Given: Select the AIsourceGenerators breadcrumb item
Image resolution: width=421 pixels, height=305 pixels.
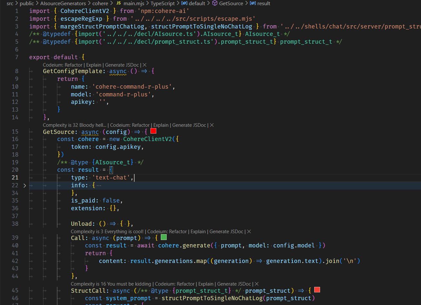Looking at the screenshot, I should (x=63, y=3).
